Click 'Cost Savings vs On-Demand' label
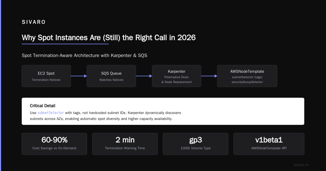Image resolution: width=326 pixels, height=171 pixels. point(54,148)
